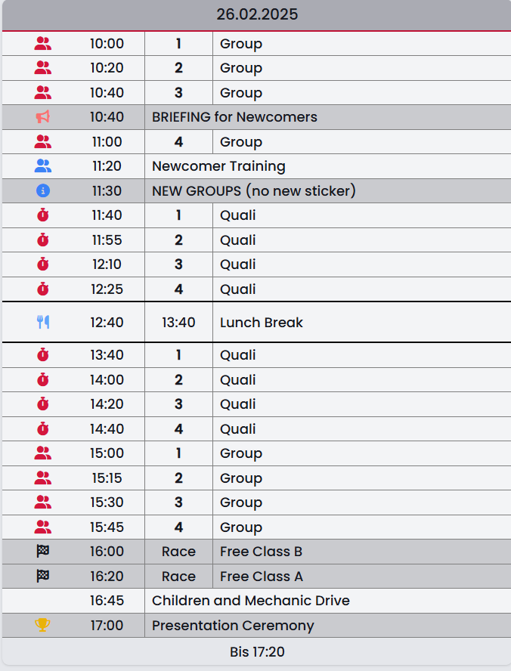Click the 13:40 lunch break end time
Screen dimensions: 511x671
[x=178, y=323]
